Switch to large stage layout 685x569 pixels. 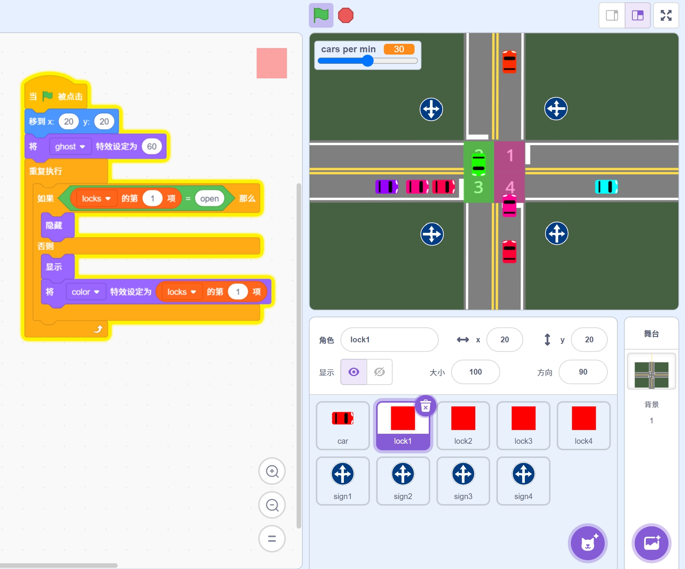(x=637, y=15)
